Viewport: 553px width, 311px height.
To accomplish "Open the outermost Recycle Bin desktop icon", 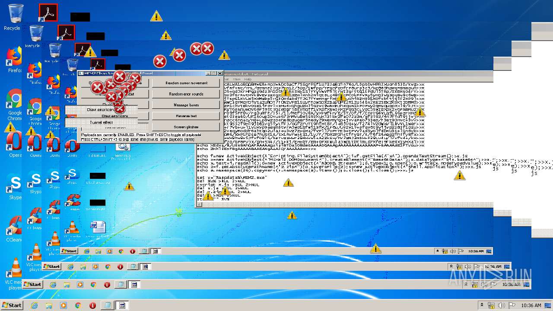I will (14, 17).
